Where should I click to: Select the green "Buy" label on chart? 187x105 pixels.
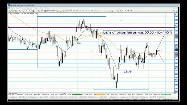(79, 43)
